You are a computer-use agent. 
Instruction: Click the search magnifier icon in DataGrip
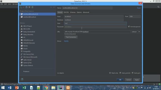[x=158, y=7]
